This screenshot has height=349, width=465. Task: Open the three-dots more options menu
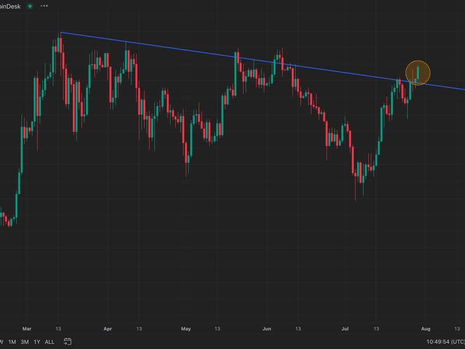click(x=44, y=6)
